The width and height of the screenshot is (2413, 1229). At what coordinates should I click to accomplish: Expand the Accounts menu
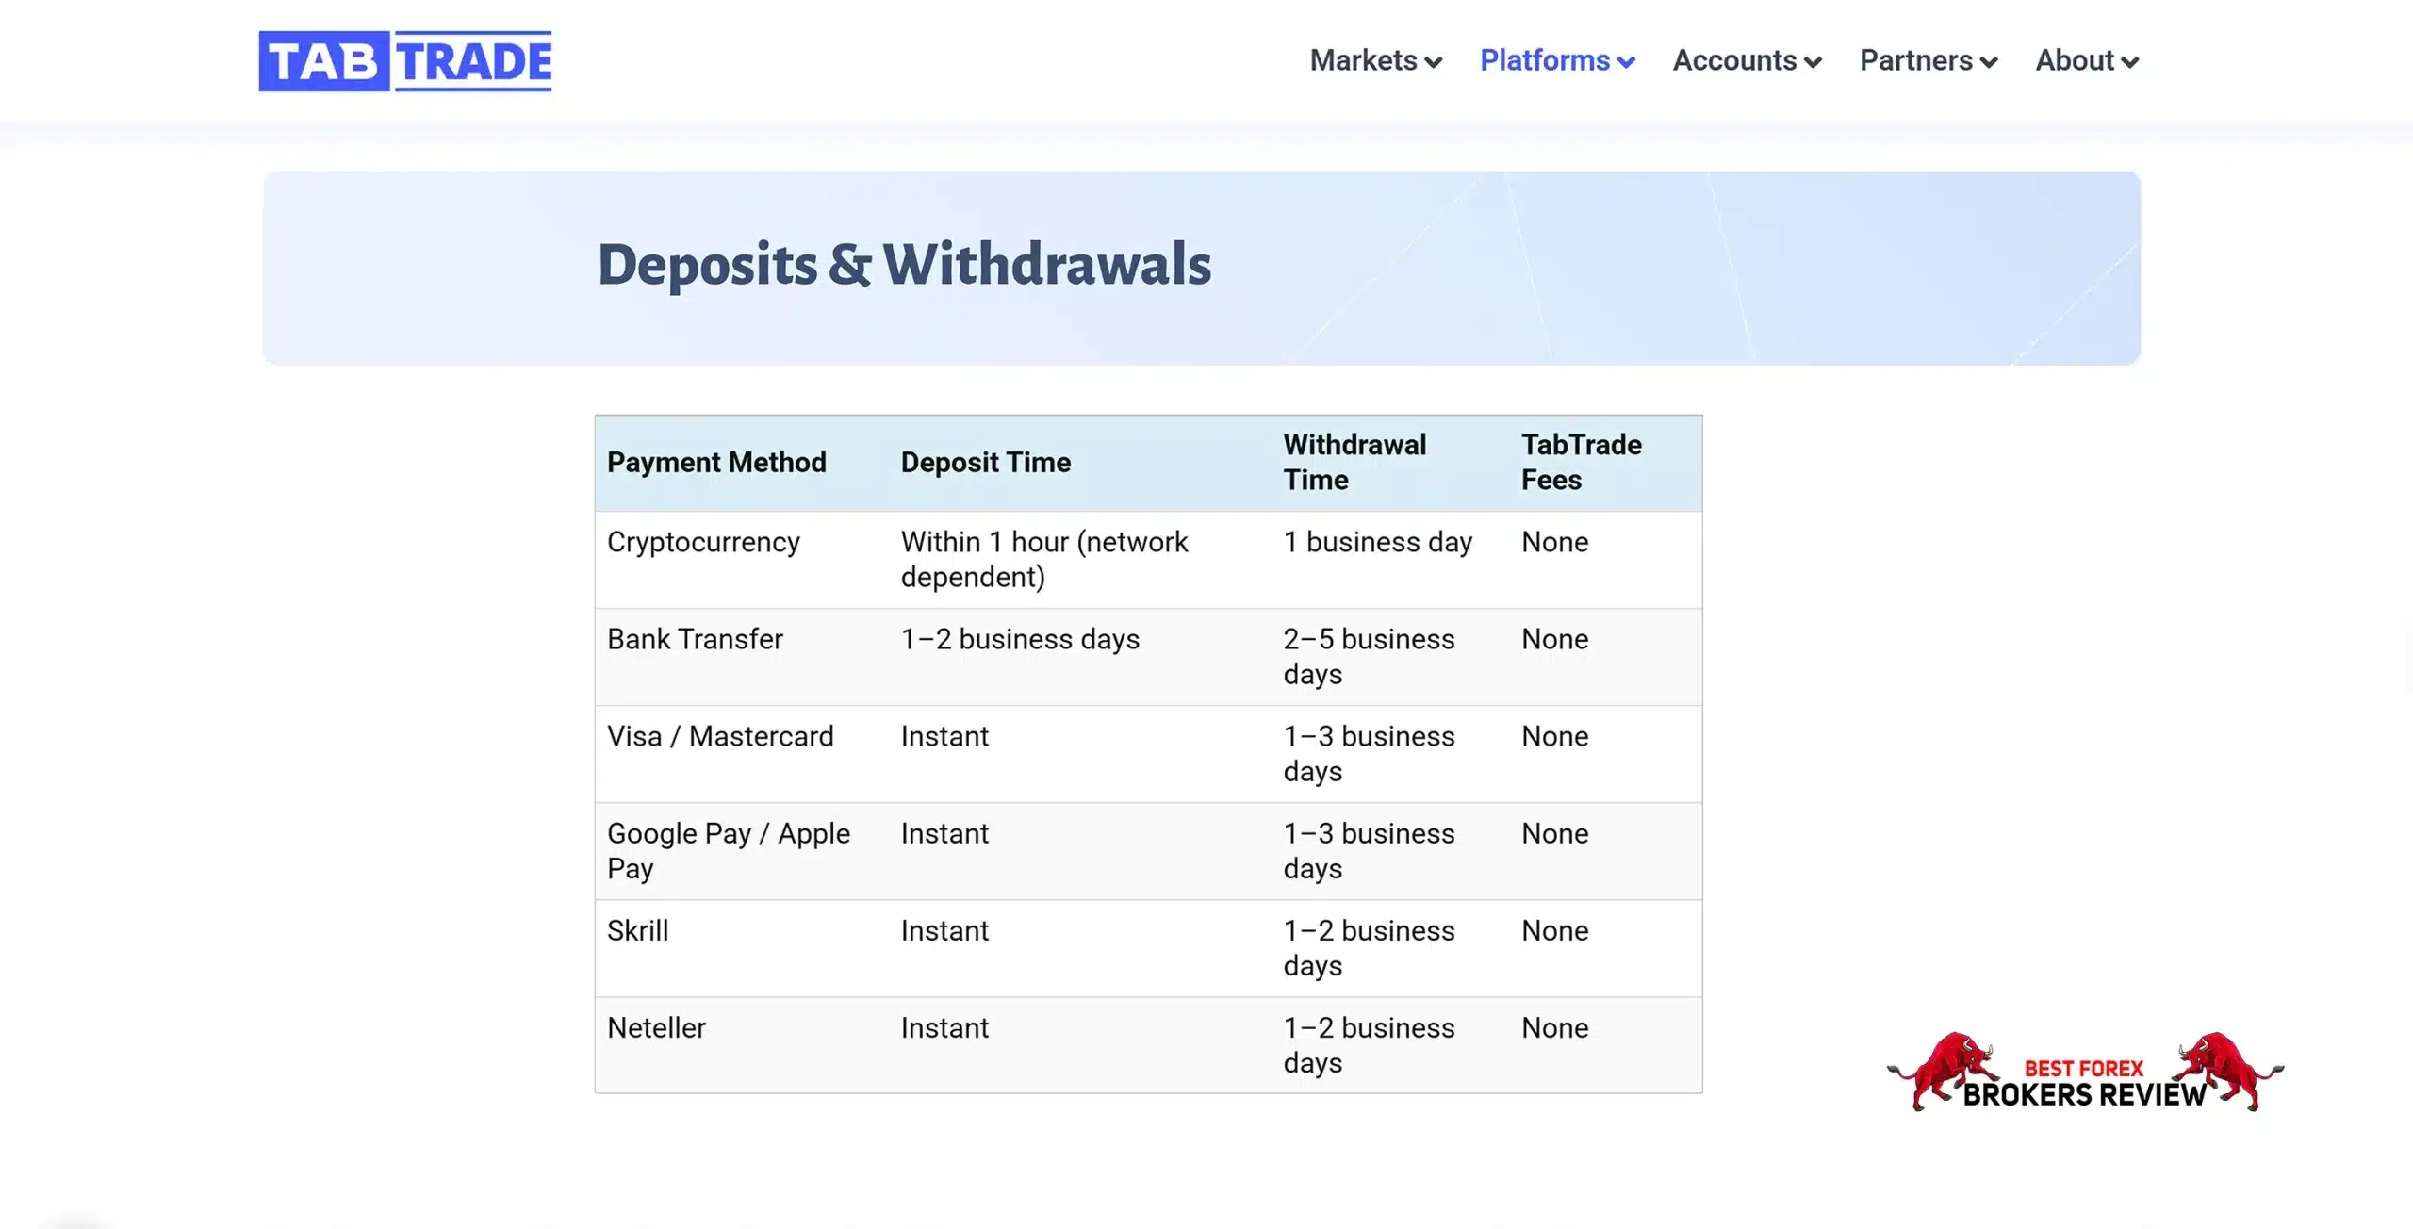(1748, 60)
